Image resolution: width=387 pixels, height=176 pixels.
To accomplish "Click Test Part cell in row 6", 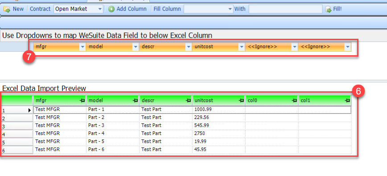I will 166,150.
